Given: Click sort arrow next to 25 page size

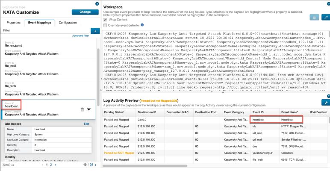Looking at the screenshot, I should click(x=96, y=165).
